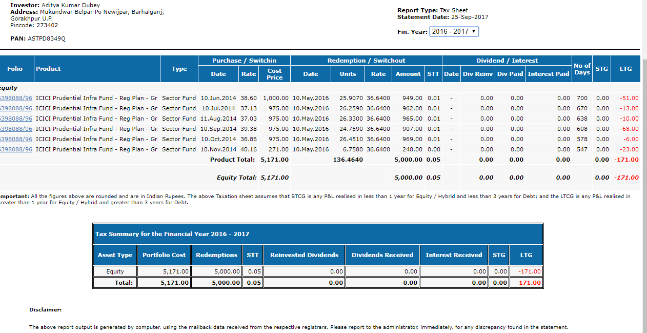
Task: Click the 25.9070 units value
Action: [351, 98]
